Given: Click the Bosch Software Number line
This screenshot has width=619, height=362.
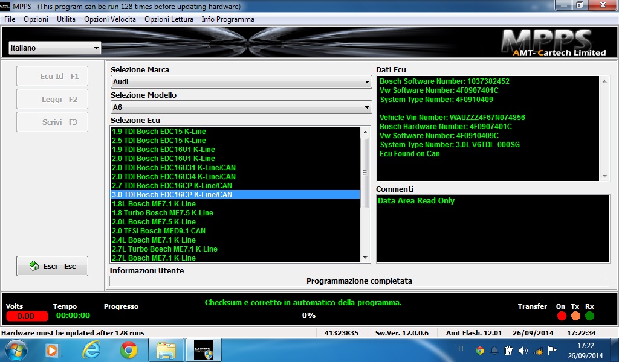Looking at the screenshot, I should (444, 81).
